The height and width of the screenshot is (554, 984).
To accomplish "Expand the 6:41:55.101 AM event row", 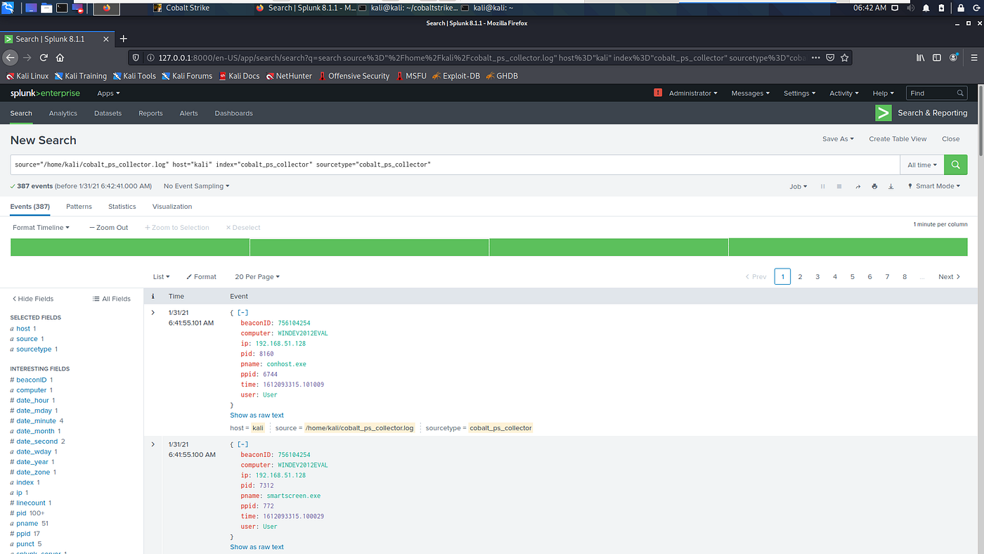I will [153, 312].
